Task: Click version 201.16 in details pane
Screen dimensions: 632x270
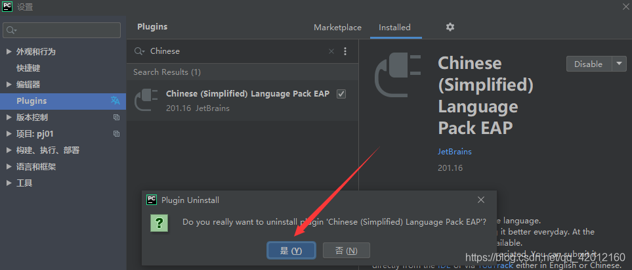Action: coord(450,168)
